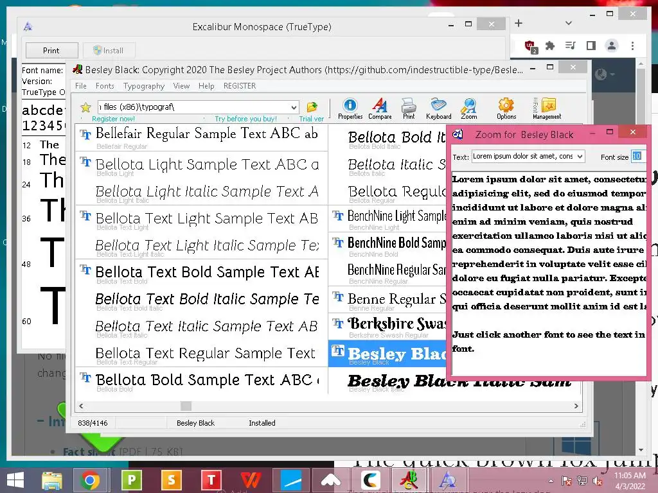Open Chrome three-dot menu
658x493 pixels.
[632, 46]
